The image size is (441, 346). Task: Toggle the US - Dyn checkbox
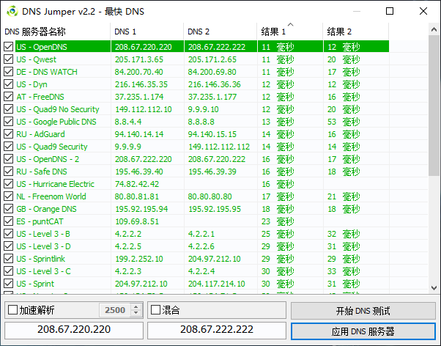pyautogui.click(x=9, y=84)
